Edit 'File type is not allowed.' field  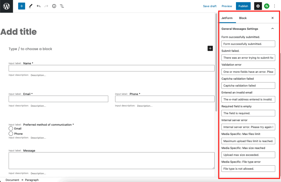[x=248, y=169]
